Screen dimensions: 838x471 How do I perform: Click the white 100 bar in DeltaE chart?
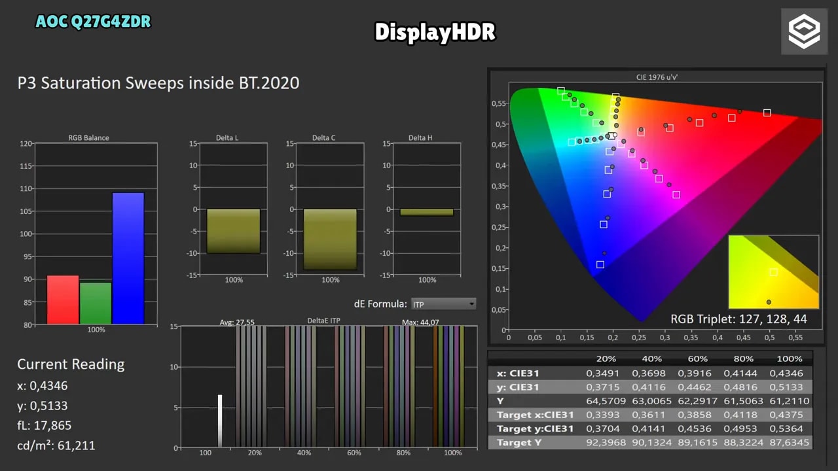point(220,421)
